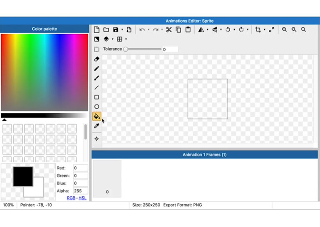The height and width of the screenshot is (227, 320).
Task: Open the undo history dropdown arrow
Action: pyautogui.click(x=148, y=30)
